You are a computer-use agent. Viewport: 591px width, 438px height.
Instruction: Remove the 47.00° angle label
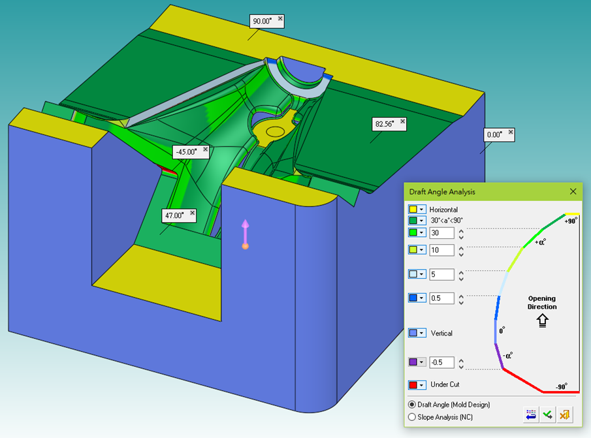[x=192, y=213]
